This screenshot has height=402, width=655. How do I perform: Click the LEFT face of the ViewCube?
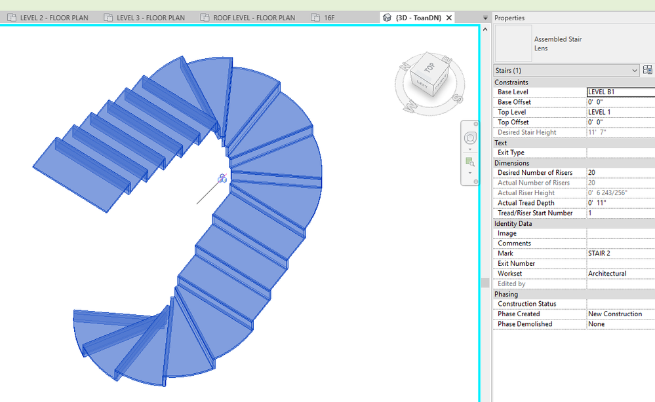coord(421,83)
